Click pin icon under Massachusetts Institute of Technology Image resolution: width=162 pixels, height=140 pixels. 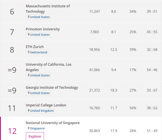point(29,17)
